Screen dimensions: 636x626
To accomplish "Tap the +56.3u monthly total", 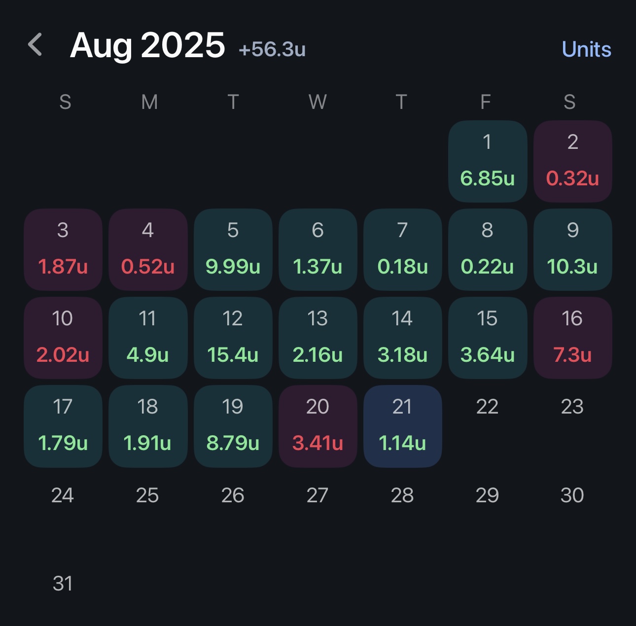I will [x=272, y=49].
